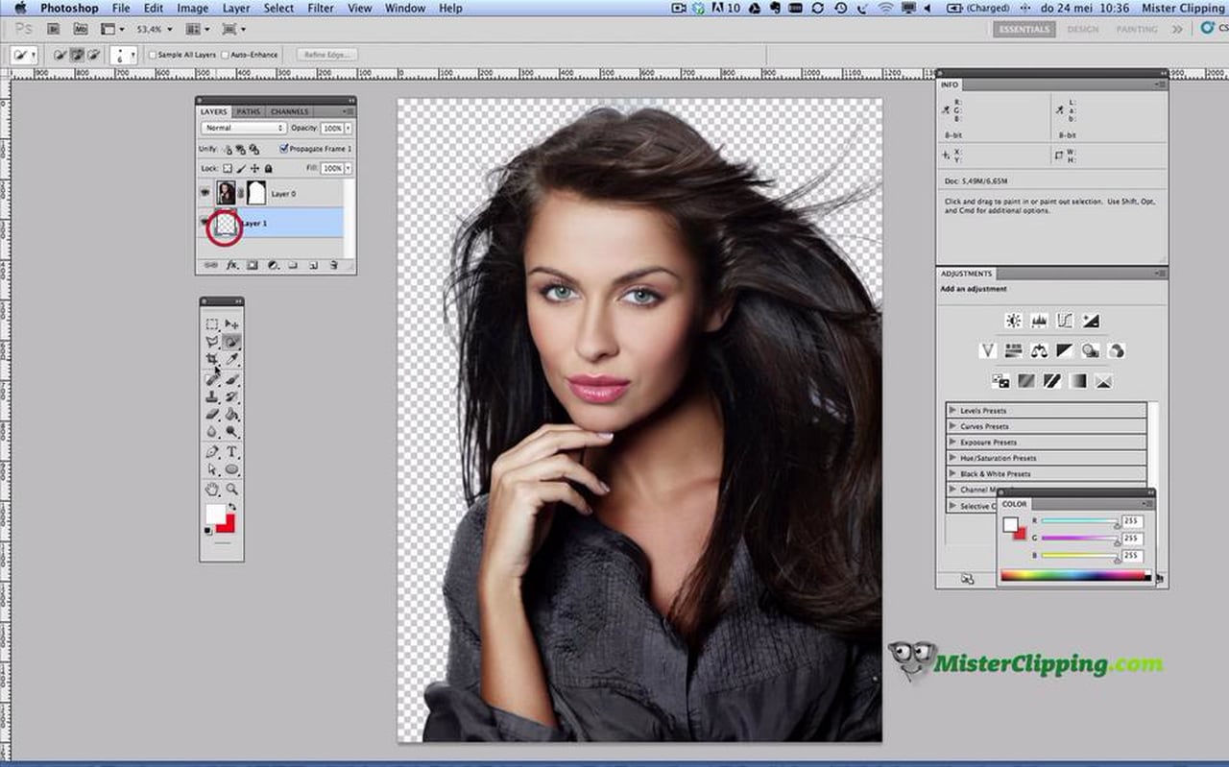Add a Curves adjustment from icon row

pyautogui.click(x=1065, y=321)
